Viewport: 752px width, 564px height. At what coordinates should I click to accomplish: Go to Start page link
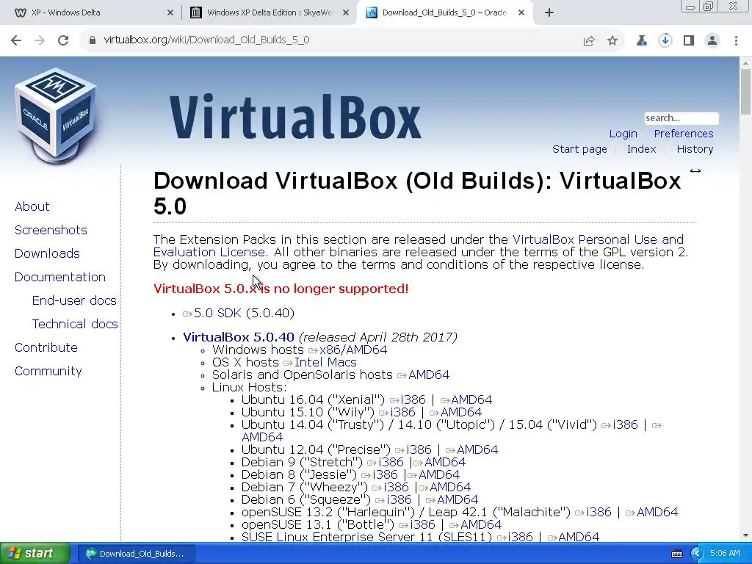579,149
